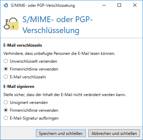The width and height of the screenshot is (143, 140).
Task: Close the dialog with the X icon
Action: click(x=135, y=5)
